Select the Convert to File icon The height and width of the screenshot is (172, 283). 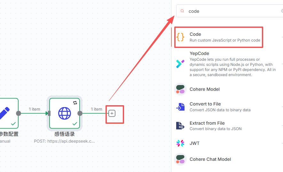[180, 107]
